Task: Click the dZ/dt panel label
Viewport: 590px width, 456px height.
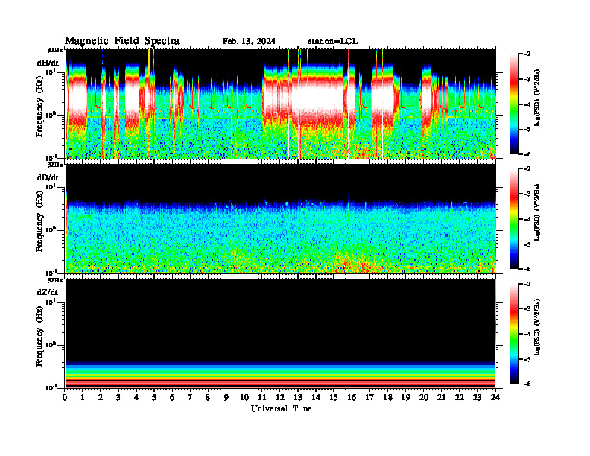Action: (48, 292)
